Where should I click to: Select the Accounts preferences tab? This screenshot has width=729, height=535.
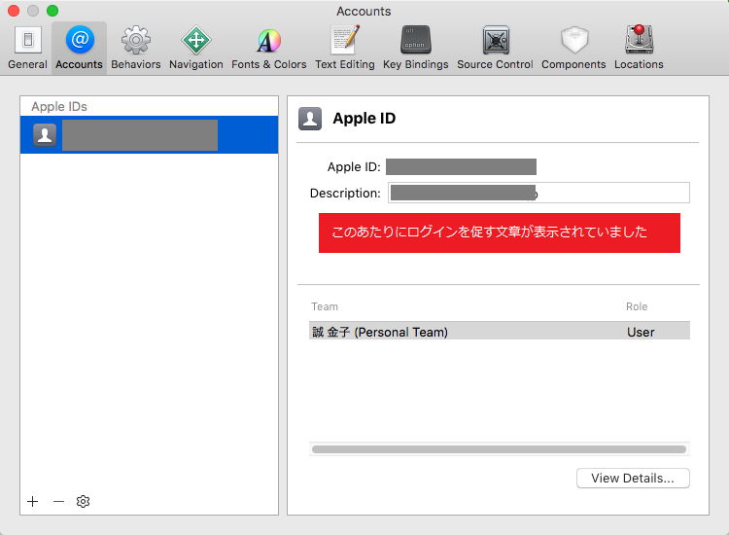tap(79, 48)
